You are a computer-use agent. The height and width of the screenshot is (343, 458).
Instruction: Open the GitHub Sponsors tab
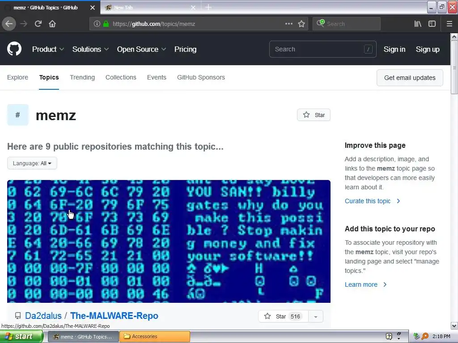pyautogui.click(x=201, y=77)
